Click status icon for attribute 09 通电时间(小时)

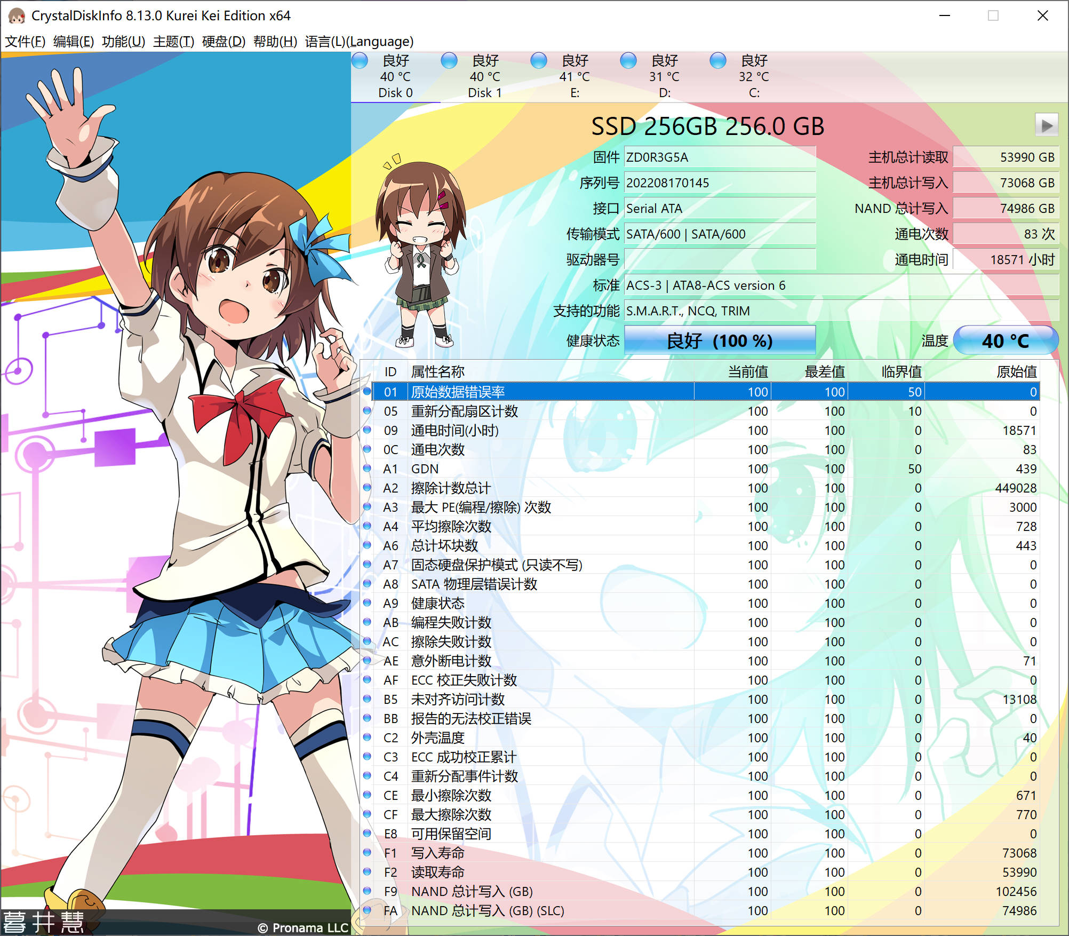tap(367, 430)
